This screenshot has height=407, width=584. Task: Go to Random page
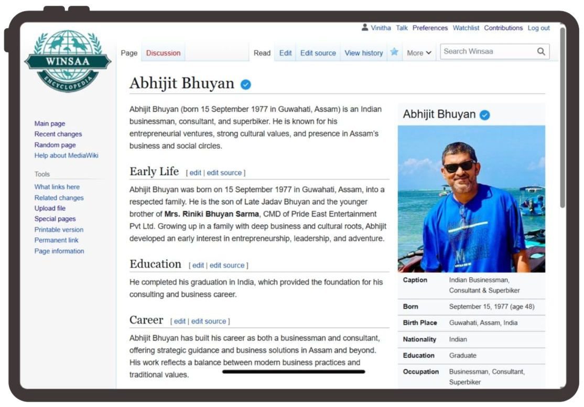[55, 145]
